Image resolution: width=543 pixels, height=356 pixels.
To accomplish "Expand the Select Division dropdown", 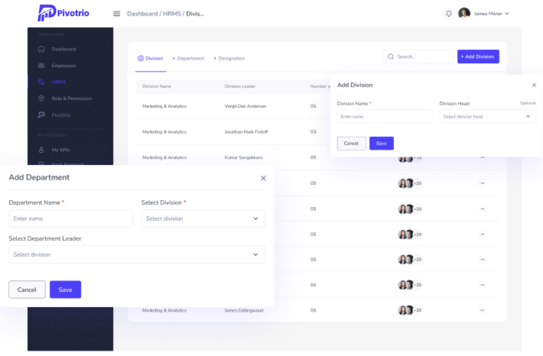I will click(x=203, y=219).
